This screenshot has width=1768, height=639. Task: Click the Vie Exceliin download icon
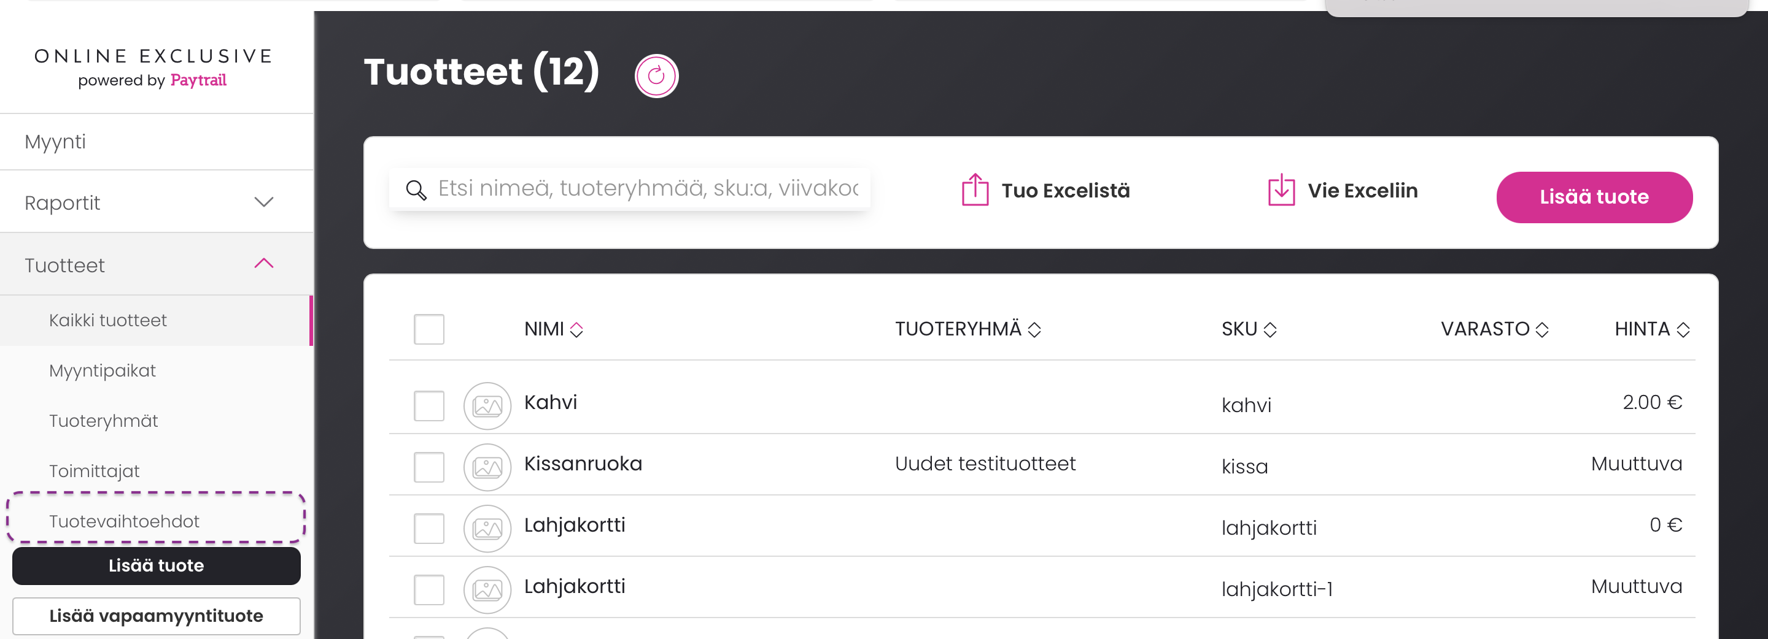coord(1281,190)
